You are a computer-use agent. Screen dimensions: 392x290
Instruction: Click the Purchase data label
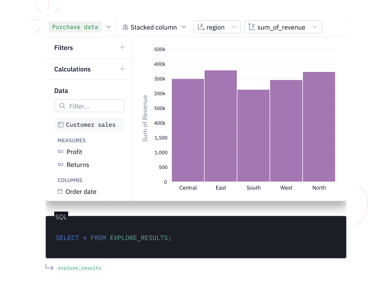(x=75, y=27)
